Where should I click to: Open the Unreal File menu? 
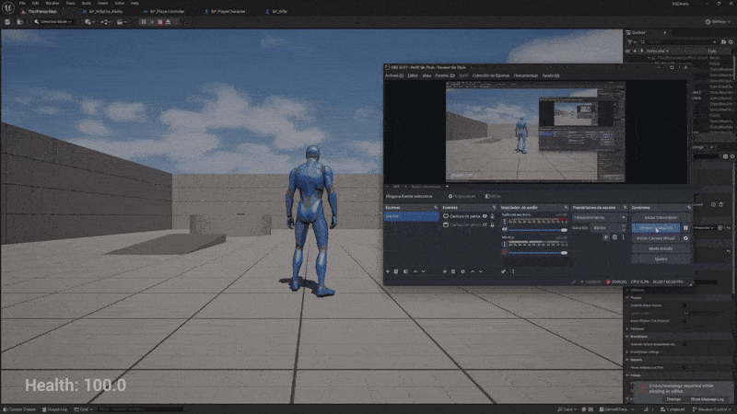(22, 3)
